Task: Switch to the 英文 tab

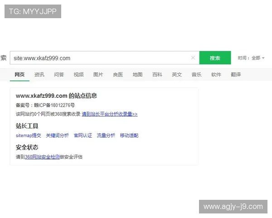Action: pos(177,74)
